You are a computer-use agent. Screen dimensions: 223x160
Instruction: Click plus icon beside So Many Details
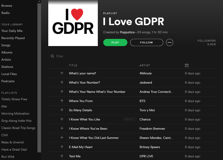tap(62, 110)
